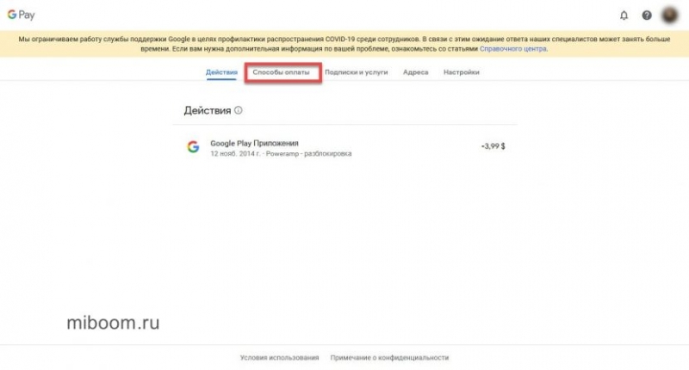Screen dimensions: 689x370
Task: Open the Подписки и услуги tab
Action: 357,72
